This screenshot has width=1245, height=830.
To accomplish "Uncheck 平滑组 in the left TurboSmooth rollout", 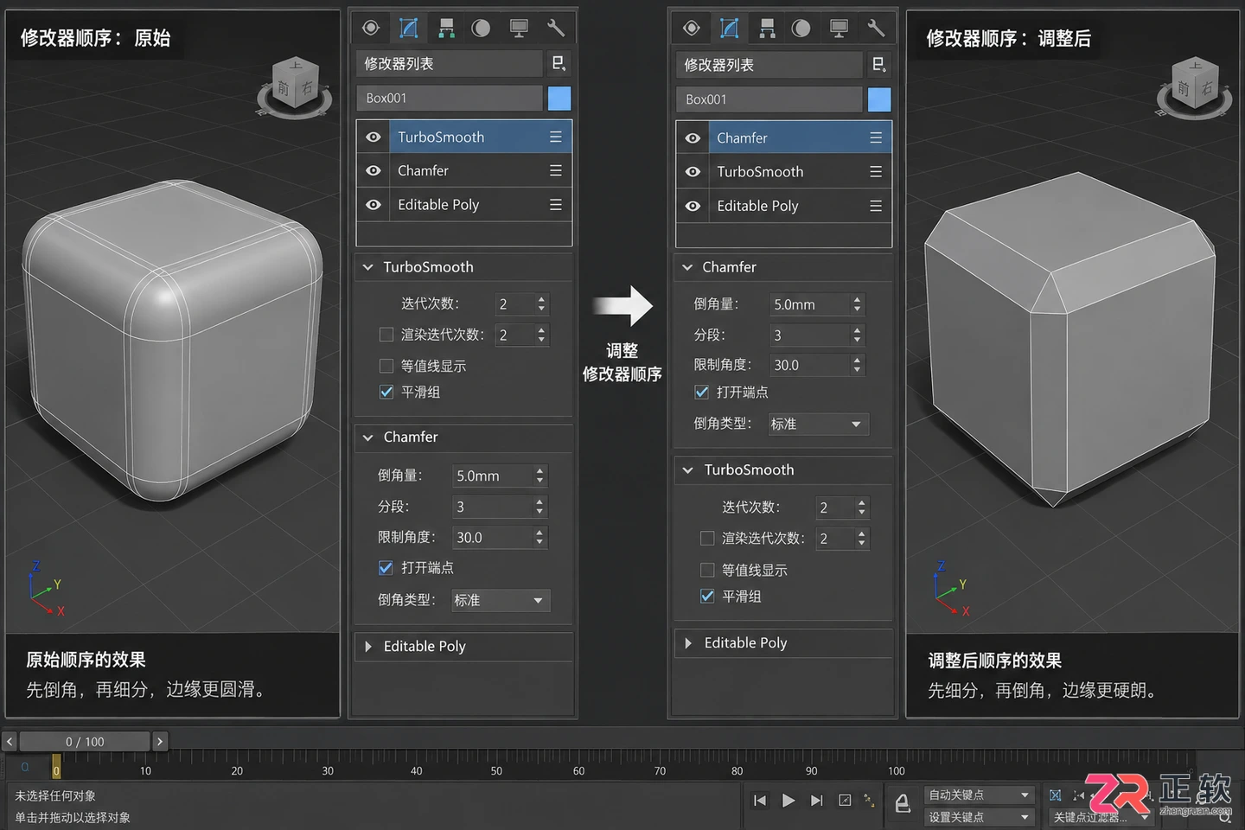I will [x=386, y=392].
